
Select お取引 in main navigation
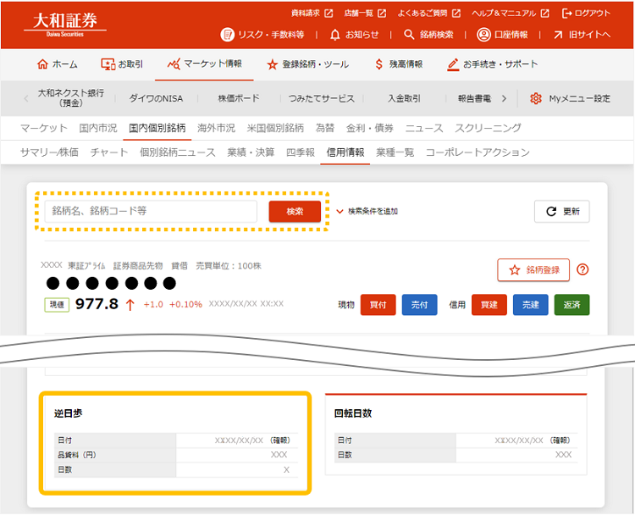[122, 64]
